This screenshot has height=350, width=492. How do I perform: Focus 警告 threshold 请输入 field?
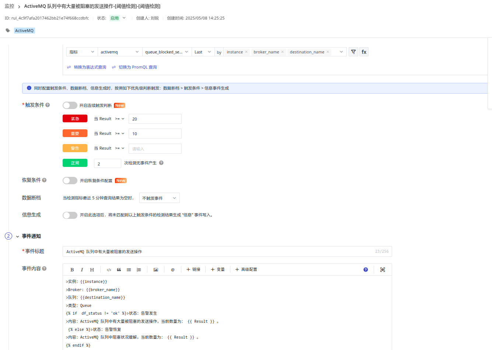[x=155, y=148]
